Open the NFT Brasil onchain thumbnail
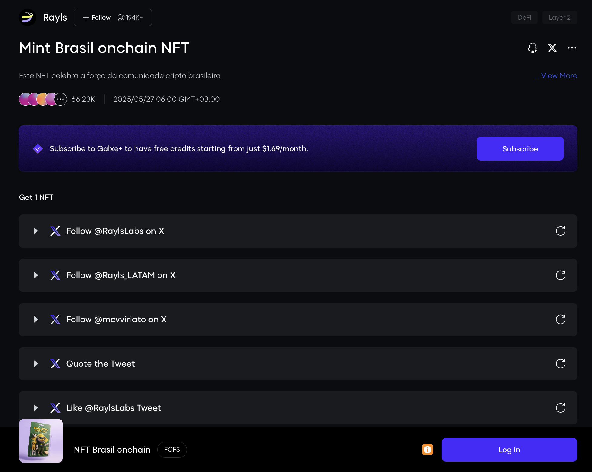 (41, 441)
